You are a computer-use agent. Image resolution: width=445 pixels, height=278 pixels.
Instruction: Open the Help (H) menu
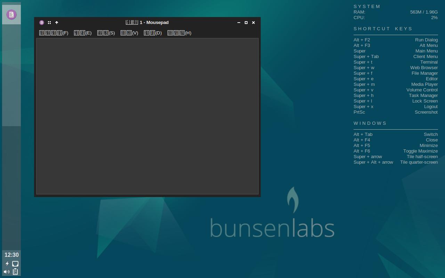click(x=179, y=33)
